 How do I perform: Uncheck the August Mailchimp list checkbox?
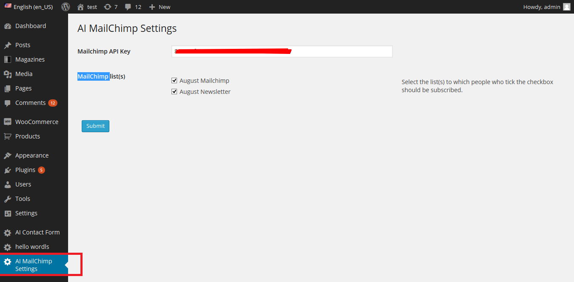pyautogui.click(x=174, y=80)
